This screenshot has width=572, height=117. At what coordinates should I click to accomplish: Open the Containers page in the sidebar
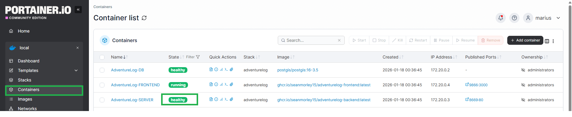pyautogui.click(x=44, y=90)
